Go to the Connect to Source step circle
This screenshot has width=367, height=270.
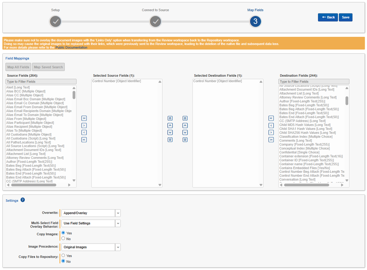pos(156,22)
